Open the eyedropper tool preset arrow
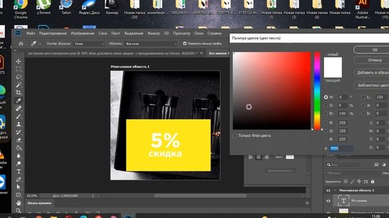This screenshot has height=218, width=389. 40,44
